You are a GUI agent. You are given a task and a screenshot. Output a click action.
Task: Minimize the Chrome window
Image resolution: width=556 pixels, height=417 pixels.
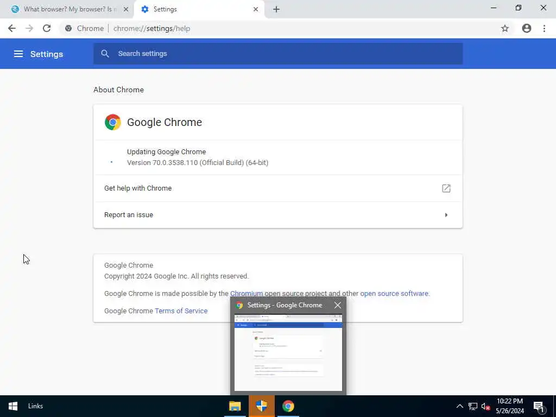[494, 8]
